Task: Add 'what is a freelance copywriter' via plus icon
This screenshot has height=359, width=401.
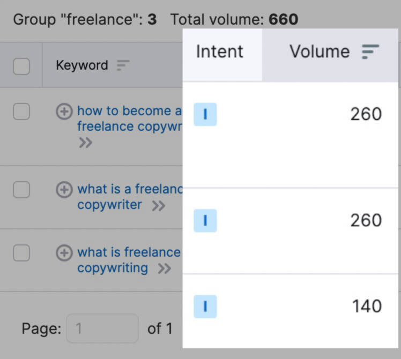Action: tap(64, 190)
